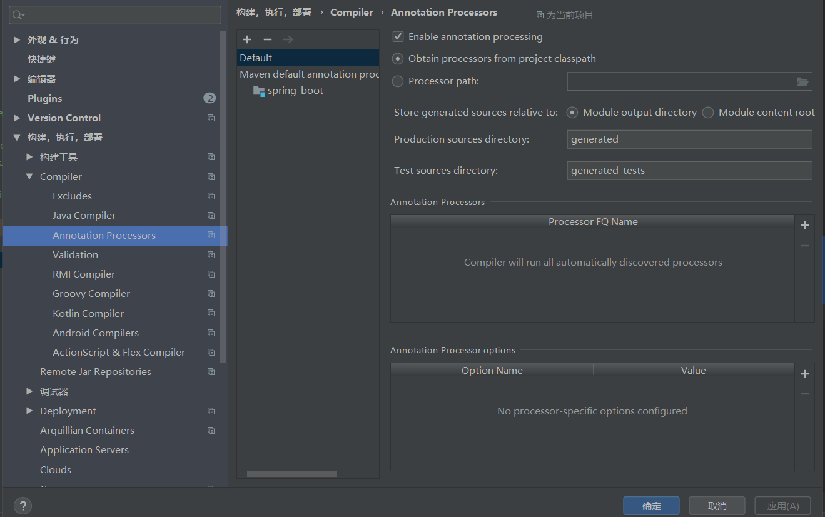Click the project-level icon beside Excludes
Viewport: 825px width, 517px height.
(x=211, y=196)
